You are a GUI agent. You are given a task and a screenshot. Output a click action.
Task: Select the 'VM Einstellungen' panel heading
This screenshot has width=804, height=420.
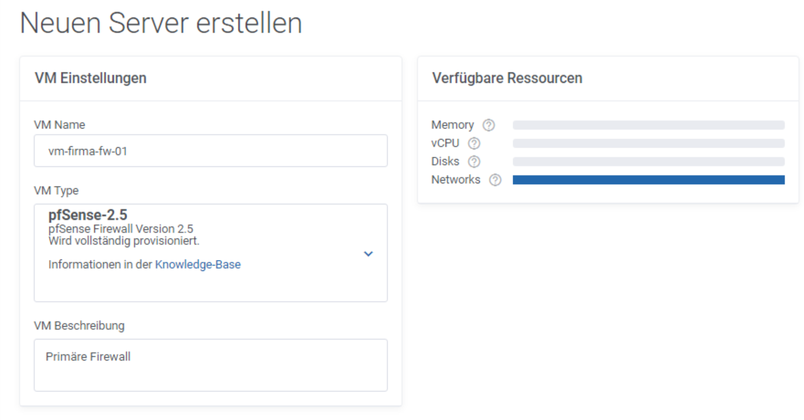pyautogui.click(x=90, y=78)
